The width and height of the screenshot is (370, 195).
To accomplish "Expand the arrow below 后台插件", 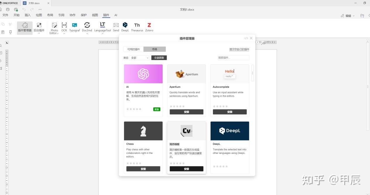I will [39, 33].
